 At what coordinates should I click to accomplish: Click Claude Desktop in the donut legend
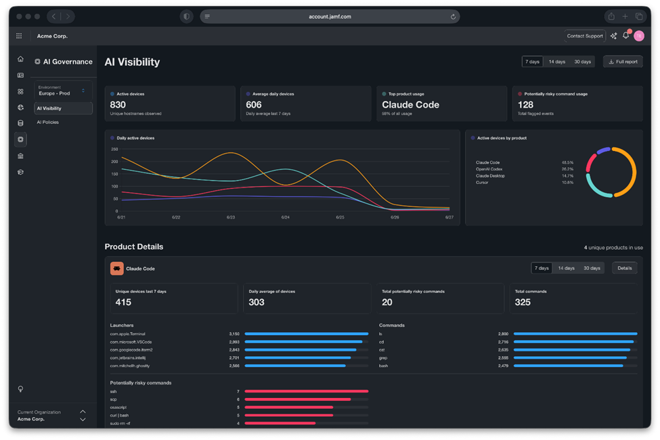[490, 176]
